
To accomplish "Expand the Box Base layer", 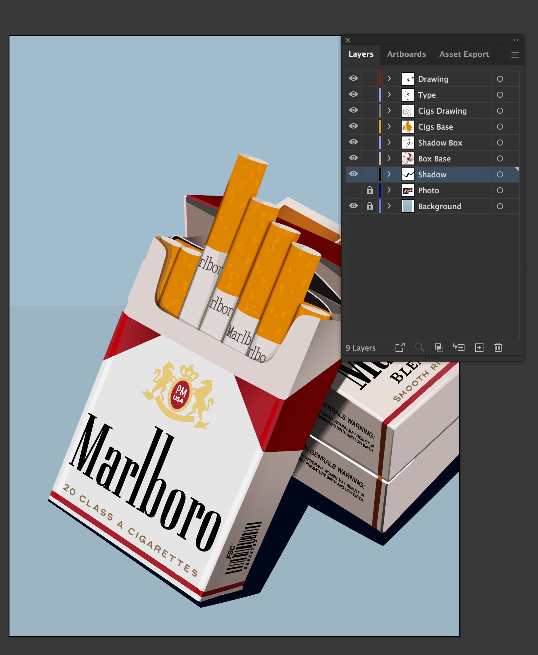I will (389, 158).
